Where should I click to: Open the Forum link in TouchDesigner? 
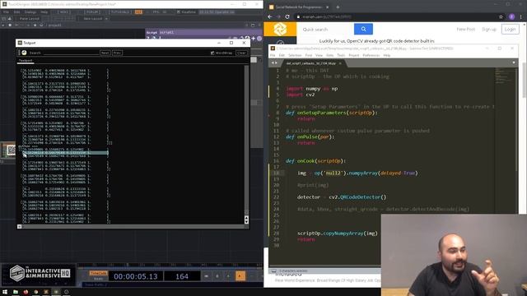pyautogui.click(x=91, y=12)
